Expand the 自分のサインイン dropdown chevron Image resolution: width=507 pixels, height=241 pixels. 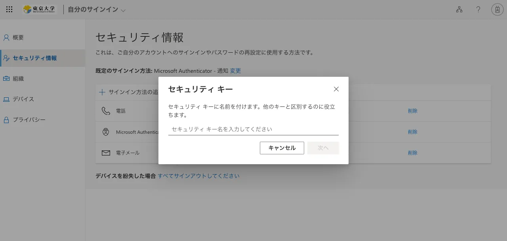(123, 10)
